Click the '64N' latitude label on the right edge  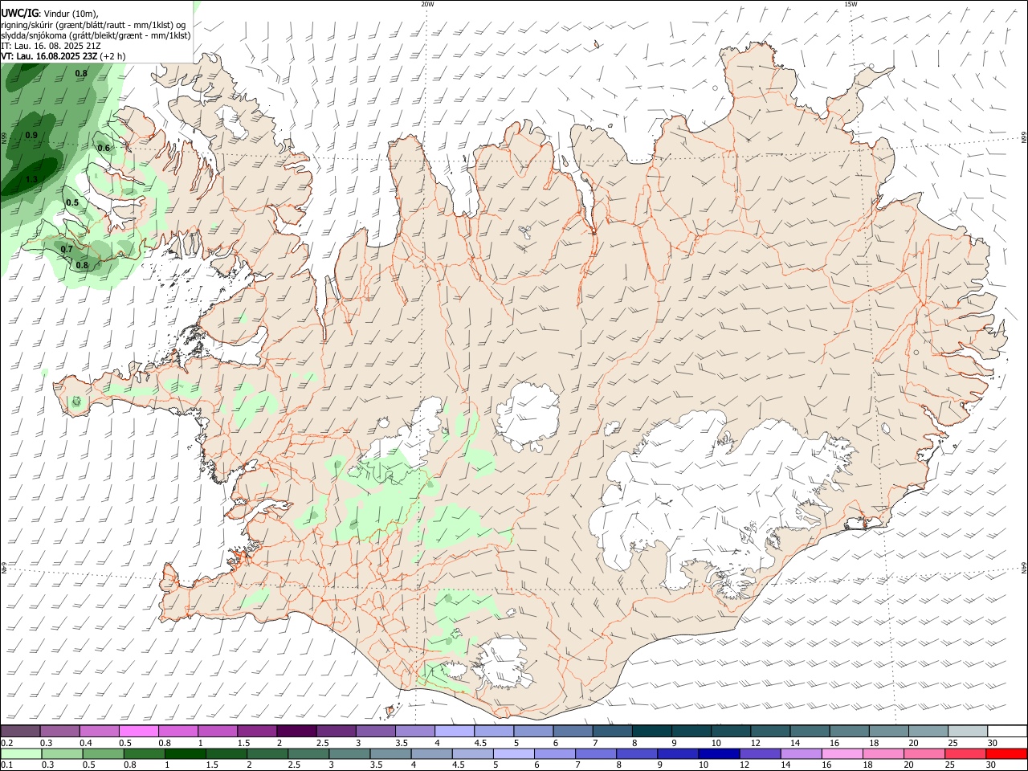coord(1024,569)
